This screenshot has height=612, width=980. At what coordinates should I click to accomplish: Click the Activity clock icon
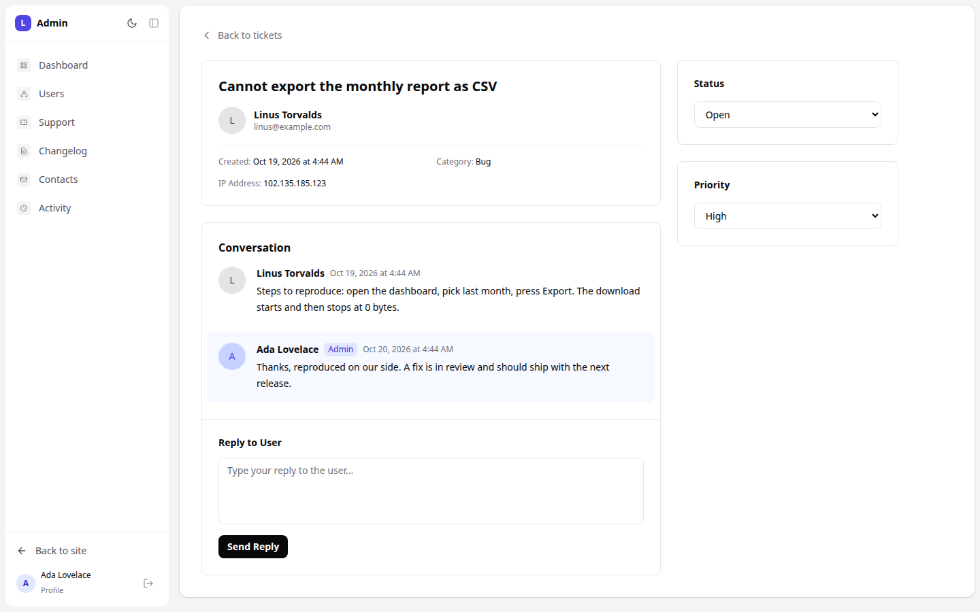pyautogui.click(x=24, y=208)
